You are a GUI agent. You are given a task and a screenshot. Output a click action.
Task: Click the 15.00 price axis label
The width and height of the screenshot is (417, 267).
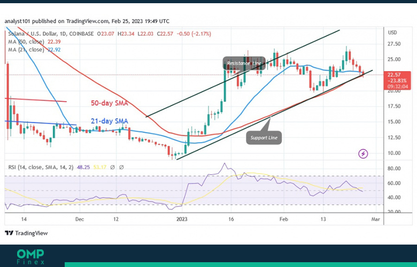point(394,122)
